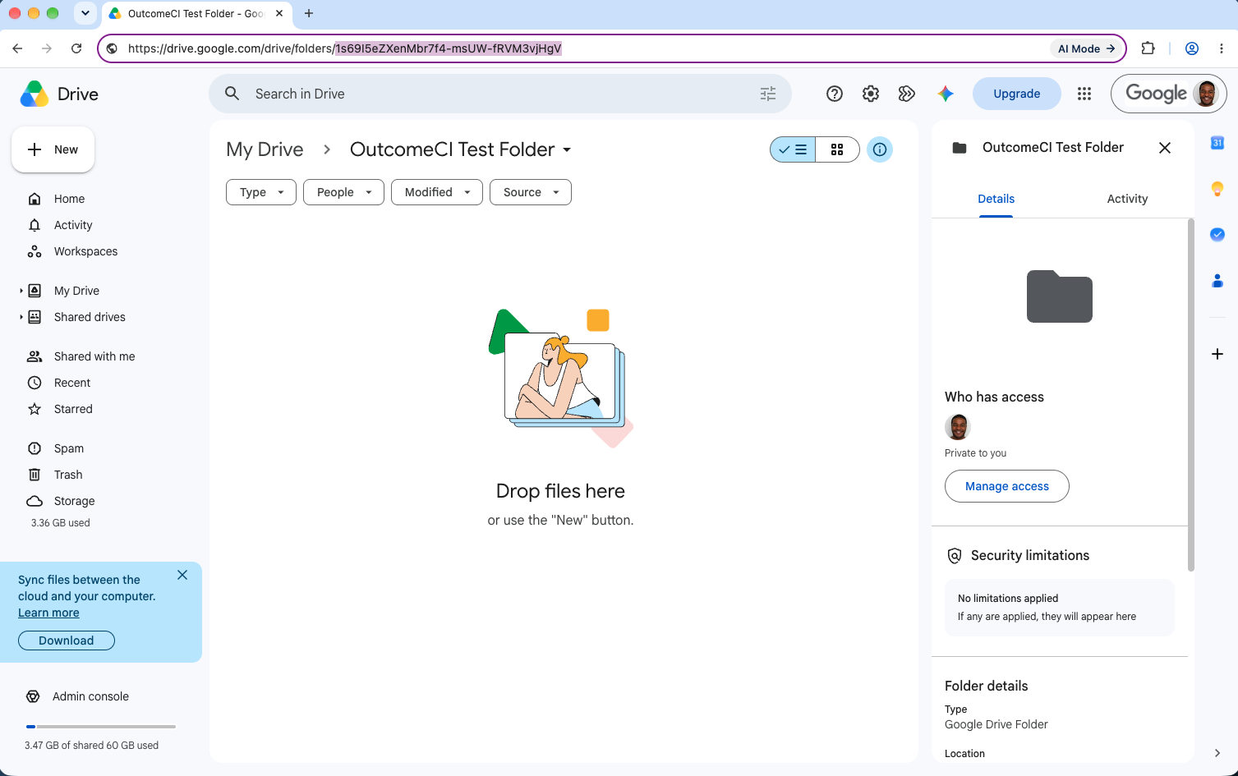Click Download in sync banner
The width and height of the screenshot is (1238, 776).
[67, 641]
